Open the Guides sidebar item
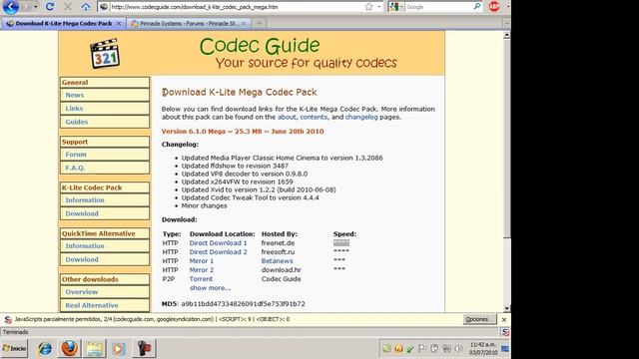 pyautogui.click(x=105, y=122)
